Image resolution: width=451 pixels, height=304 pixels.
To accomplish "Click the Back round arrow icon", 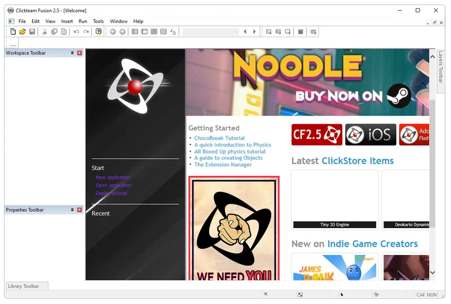I will click(113, 32).
